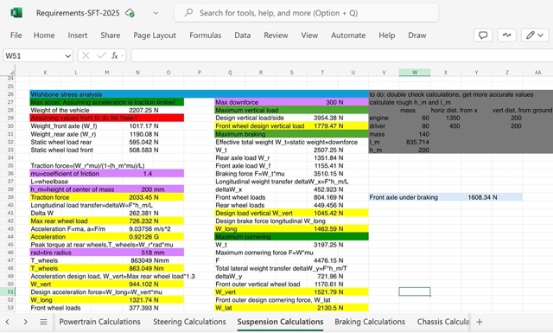Select column header N
The height and width of the screenshot is (333, 553).
(x=137, y=73)
